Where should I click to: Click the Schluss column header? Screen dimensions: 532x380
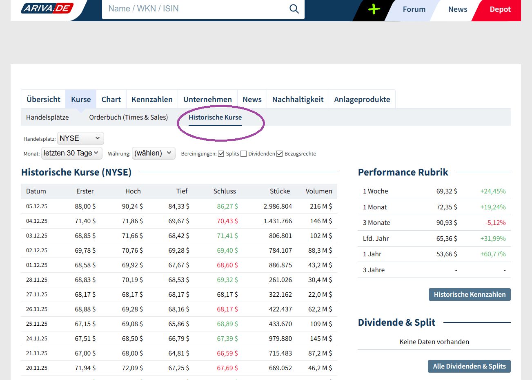click(x=225, y=191)
